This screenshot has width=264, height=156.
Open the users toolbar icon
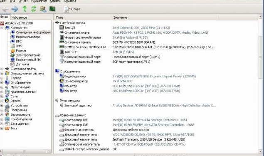[x=43, y=9]
